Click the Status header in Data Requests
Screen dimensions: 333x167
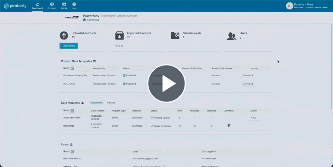tap(154, 111)
